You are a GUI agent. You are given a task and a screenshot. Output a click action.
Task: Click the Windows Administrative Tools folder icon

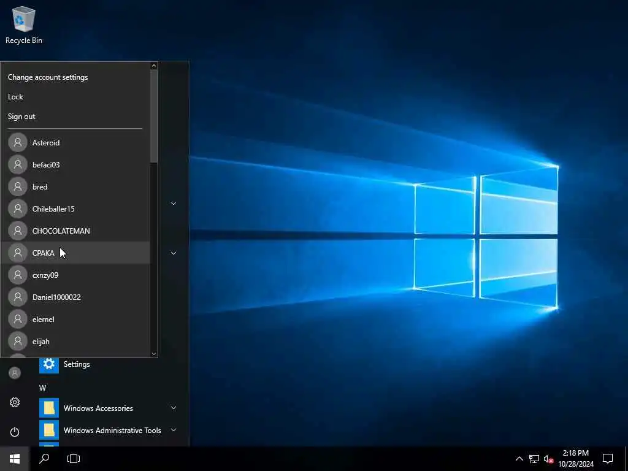click(x=49, y=430)
